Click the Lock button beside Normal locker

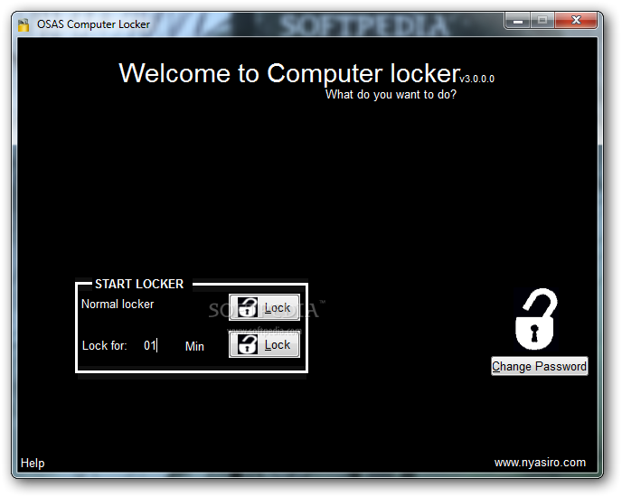264,307
